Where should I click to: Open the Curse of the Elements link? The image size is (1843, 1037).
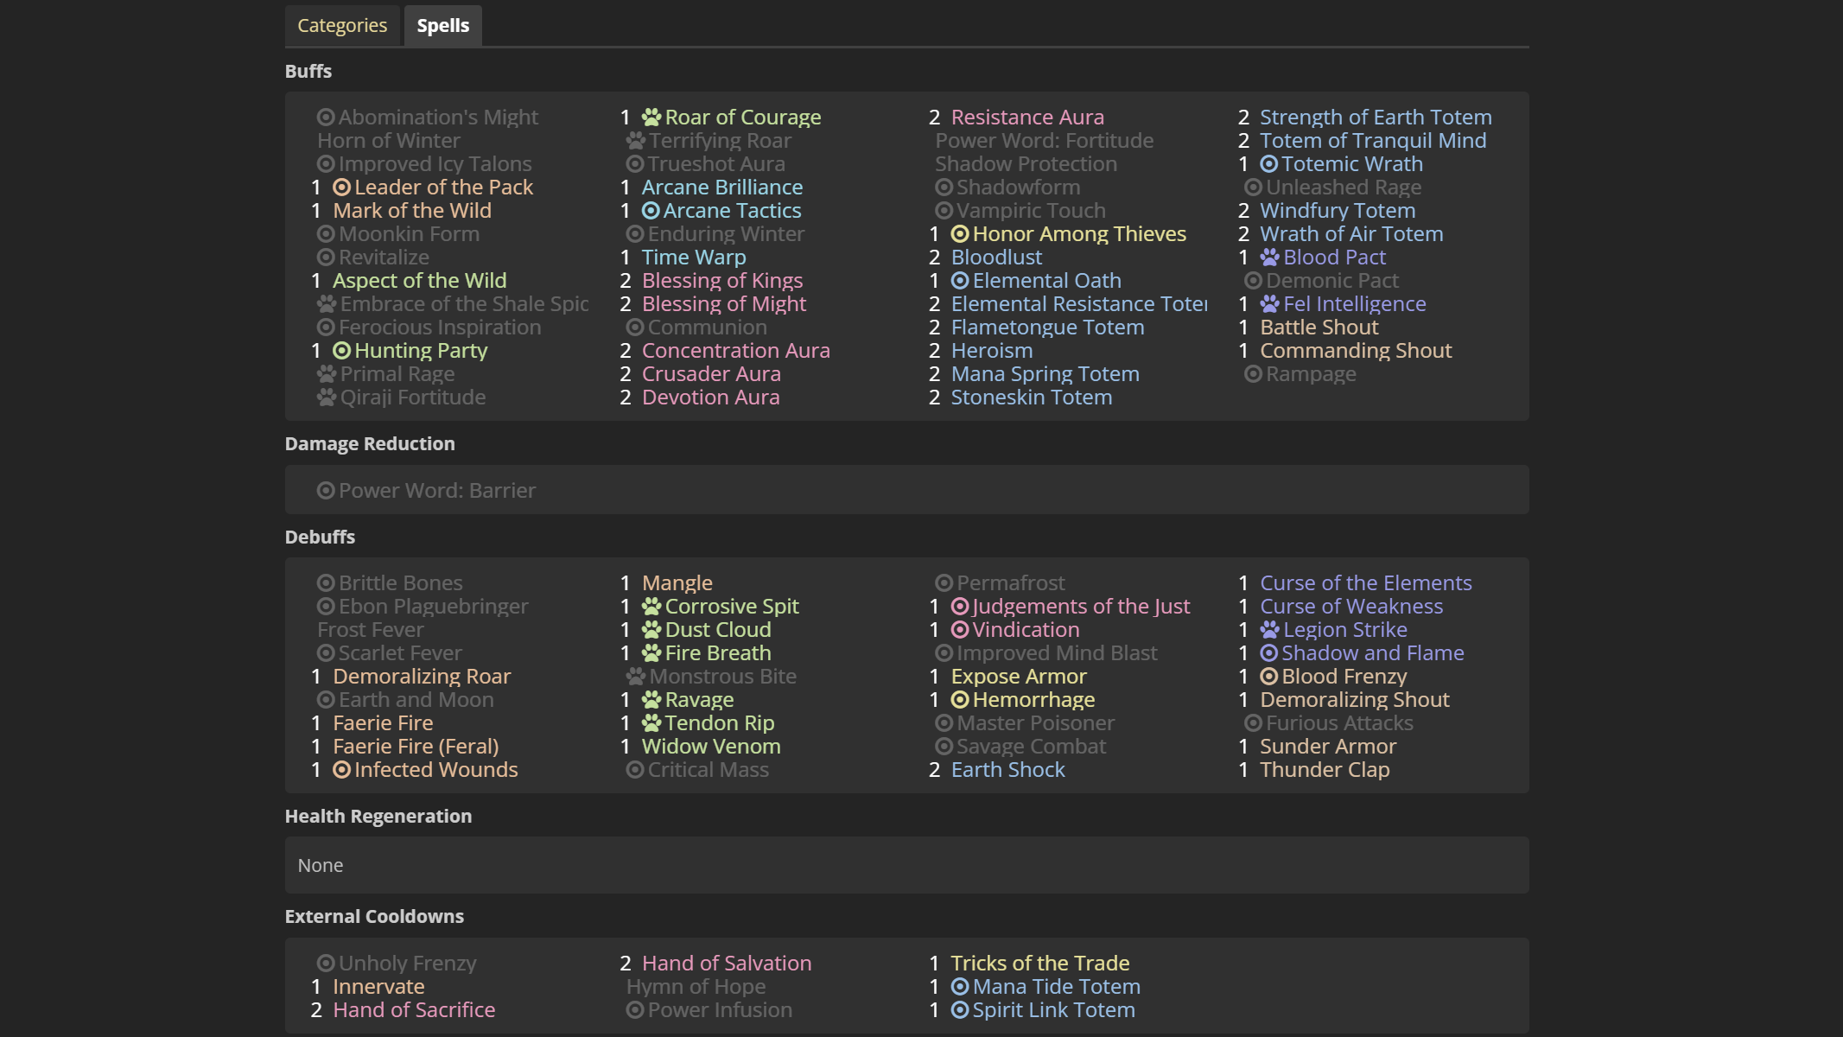coord(1365,583)
